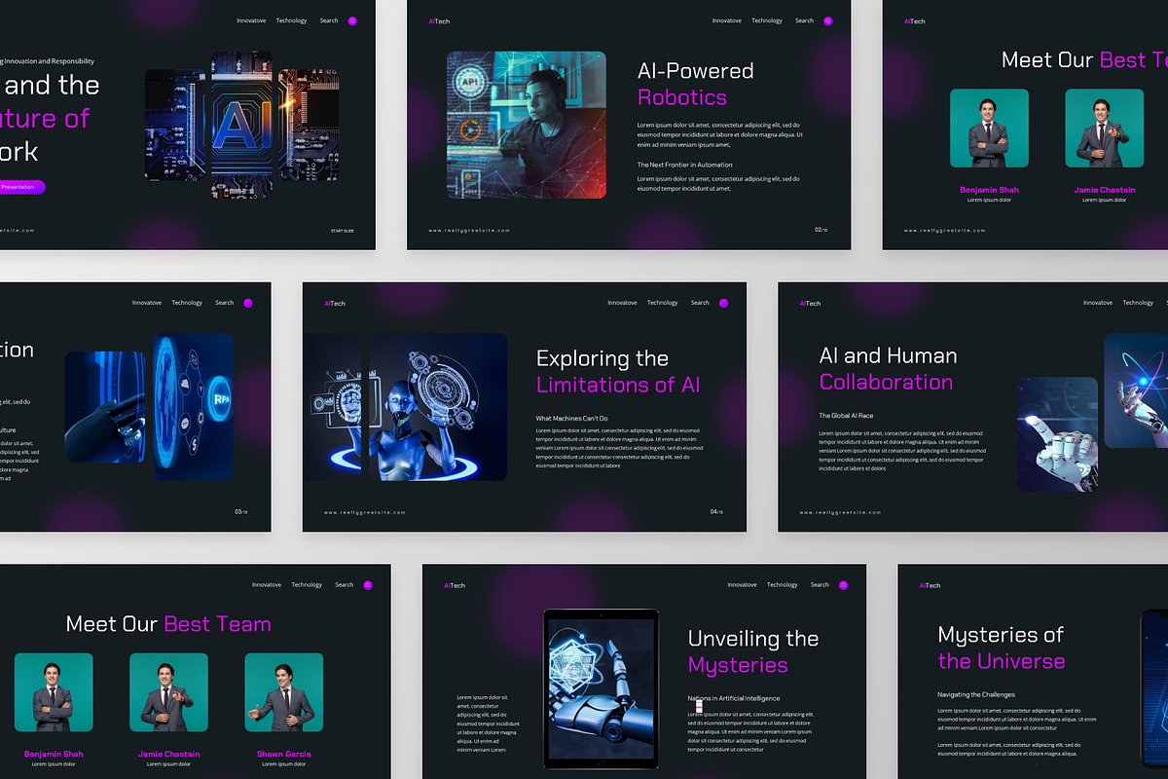The width and height of the screenshot is (1168, 779).
Task: Select Search text on the bottom Best Team slide
Action: (x=345, y=585)
